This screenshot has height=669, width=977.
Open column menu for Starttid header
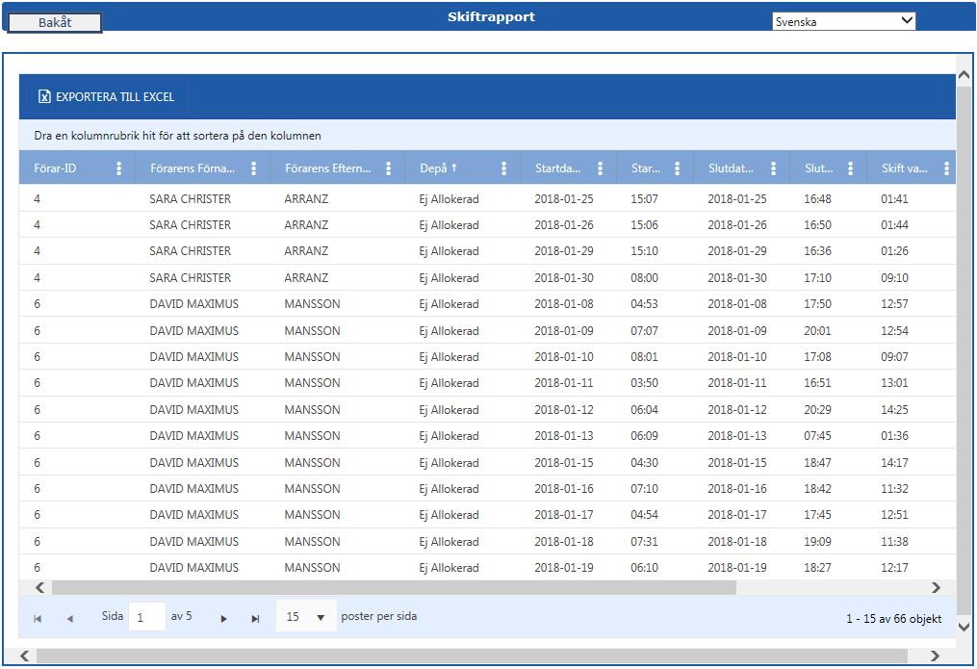[678, 168]
